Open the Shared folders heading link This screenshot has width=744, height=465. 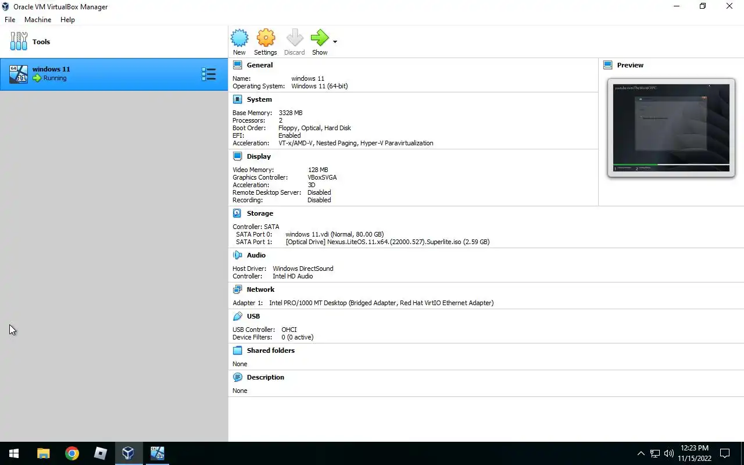tap(271, 350)
